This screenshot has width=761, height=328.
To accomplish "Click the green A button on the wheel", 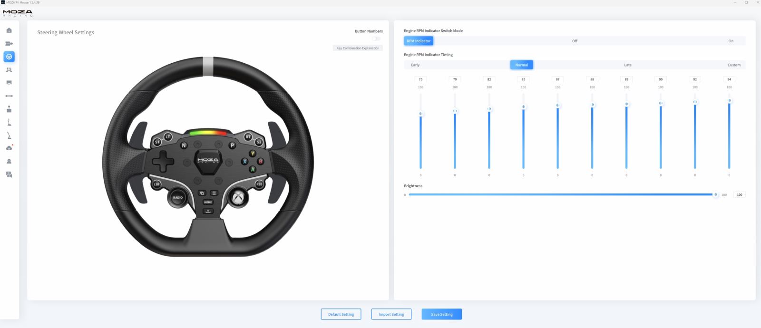I will point(253,169).
